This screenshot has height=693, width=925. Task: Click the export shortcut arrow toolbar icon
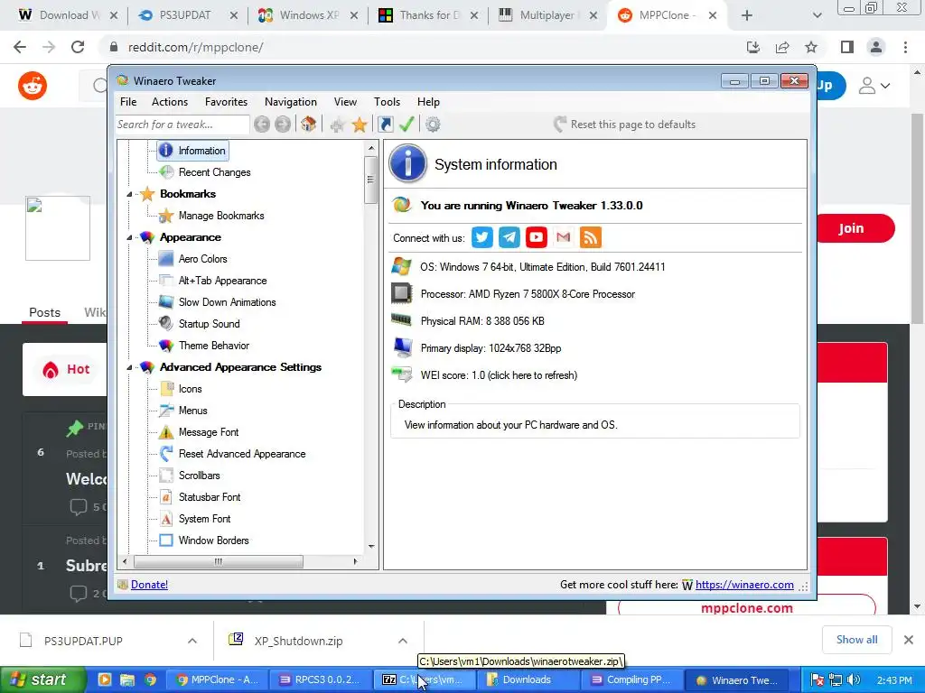(x=385, y=125)
